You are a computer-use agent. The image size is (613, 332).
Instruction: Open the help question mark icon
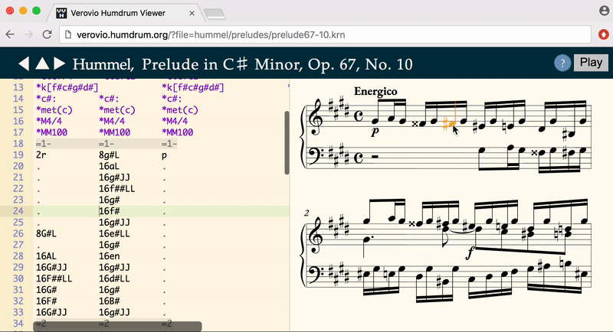coord(562,63)
